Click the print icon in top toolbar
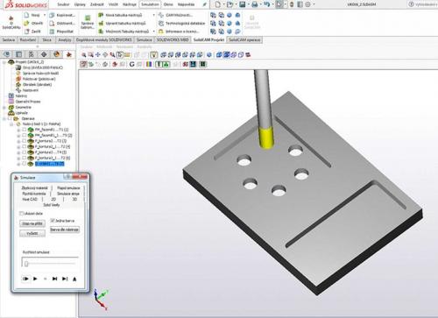Image resolution: width=438 pixels, height=318 pixels. (255, 4)
